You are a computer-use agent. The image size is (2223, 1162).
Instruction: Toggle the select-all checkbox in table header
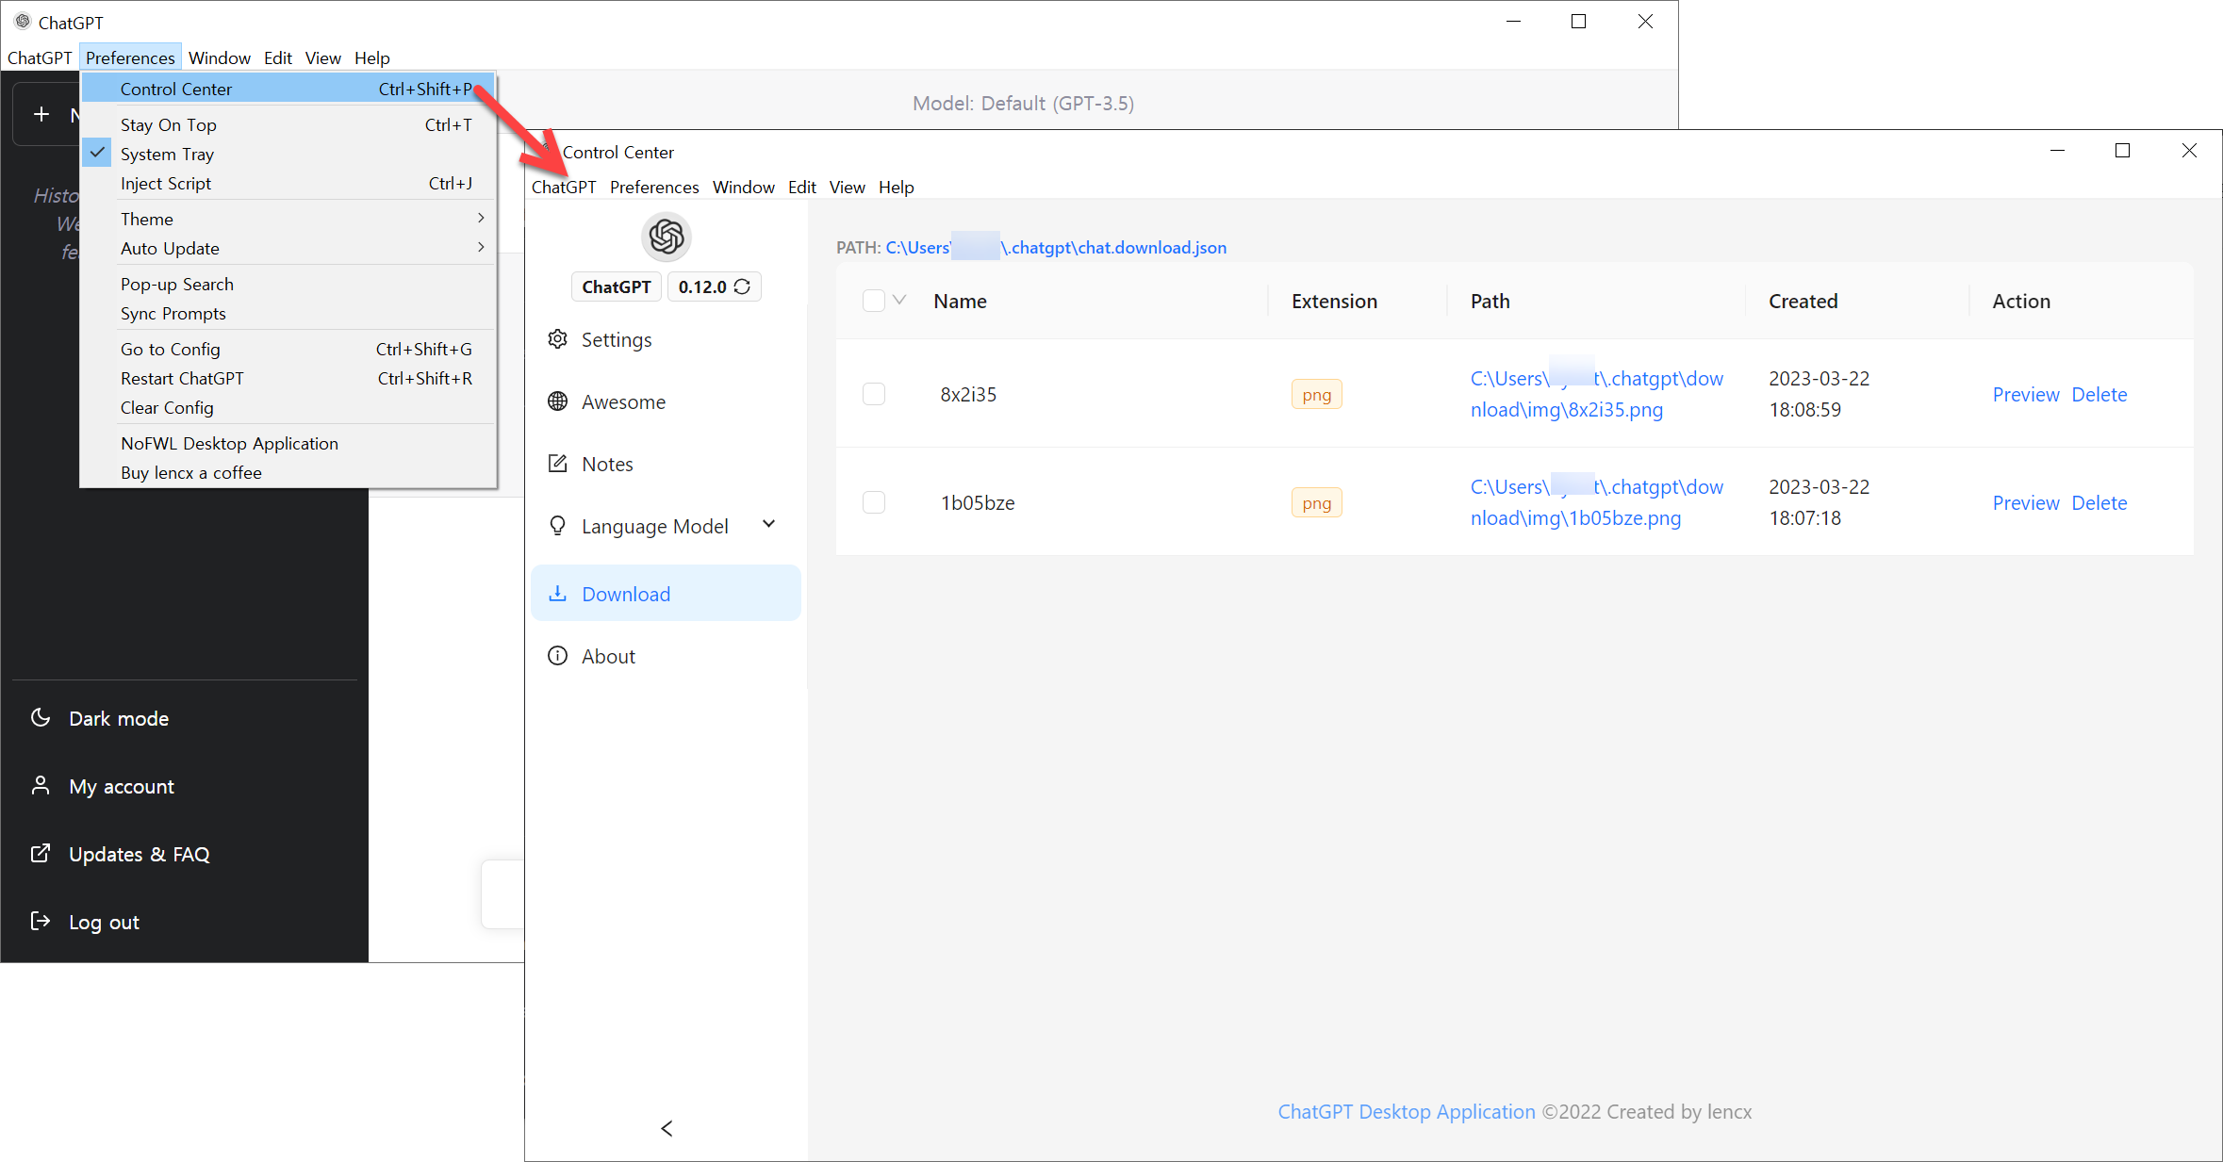pos(874,301)
